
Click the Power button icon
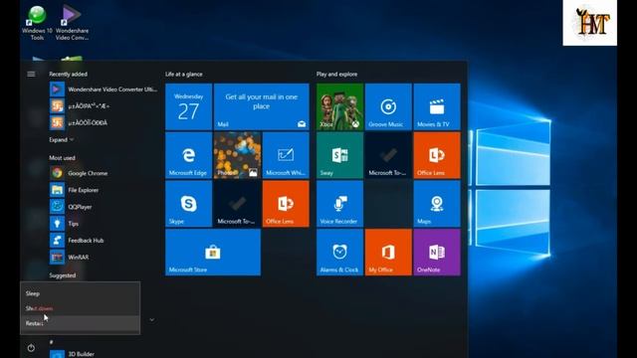tap(31, 348)
